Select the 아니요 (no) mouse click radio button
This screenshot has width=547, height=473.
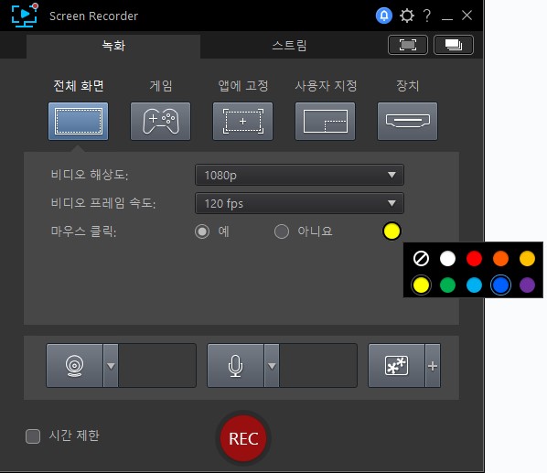(282, 231)
